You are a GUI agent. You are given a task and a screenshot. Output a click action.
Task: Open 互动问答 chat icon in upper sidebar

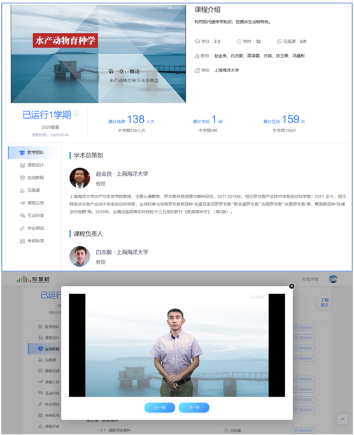click(x=22, y=216)
